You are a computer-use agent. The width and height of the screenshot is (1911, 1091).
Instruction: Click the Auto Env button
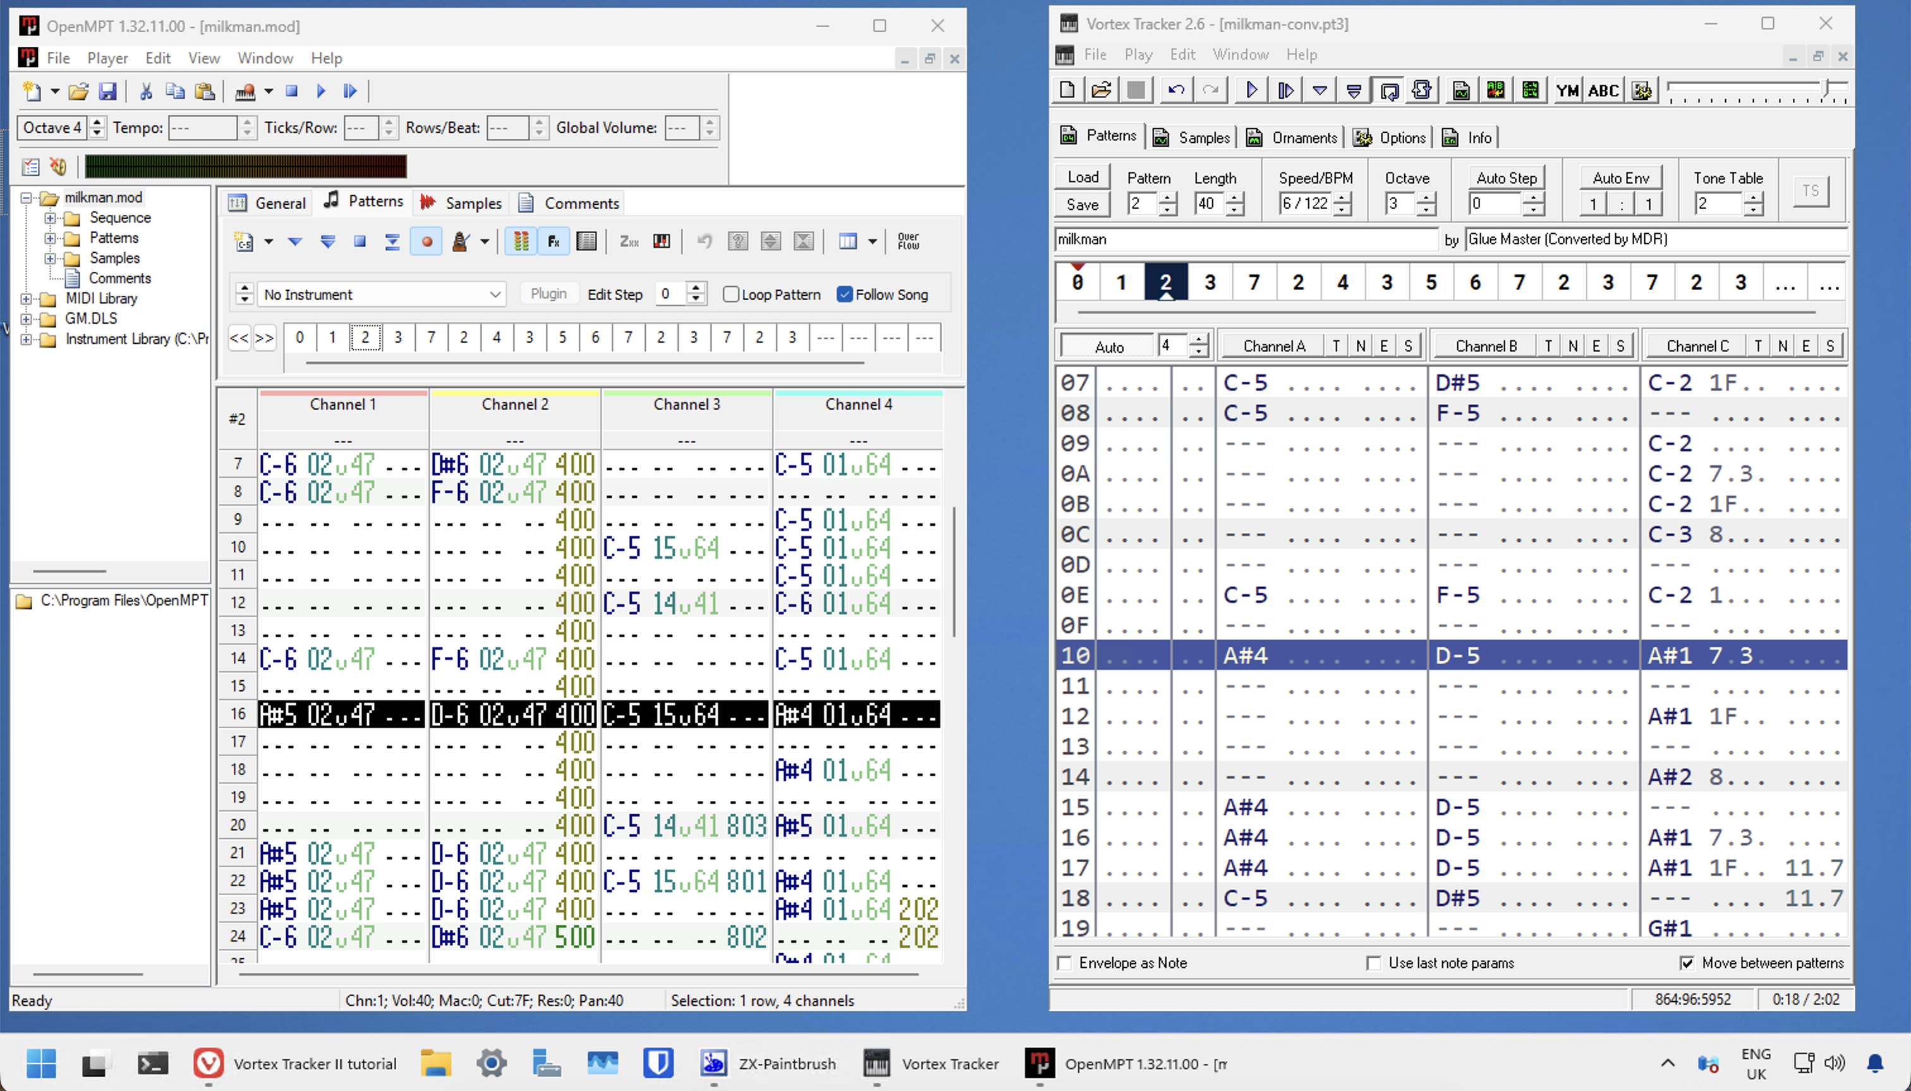pos(1620,178)
